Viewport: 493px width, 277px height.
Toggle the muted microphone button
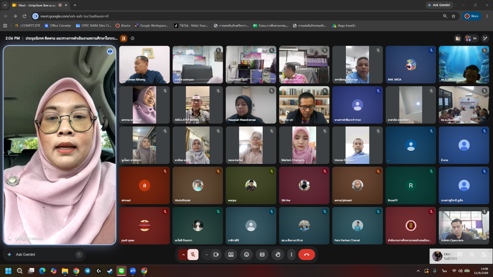(x=193, y=254)
